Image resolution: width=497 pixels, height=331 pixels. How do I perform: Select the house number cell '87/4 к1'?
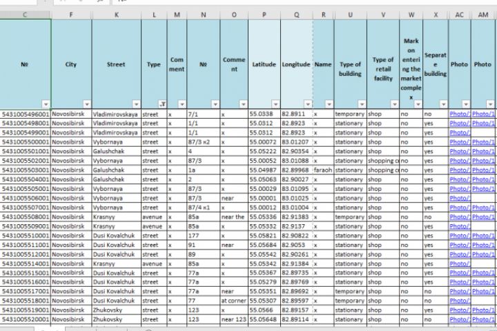pos(203,208)
